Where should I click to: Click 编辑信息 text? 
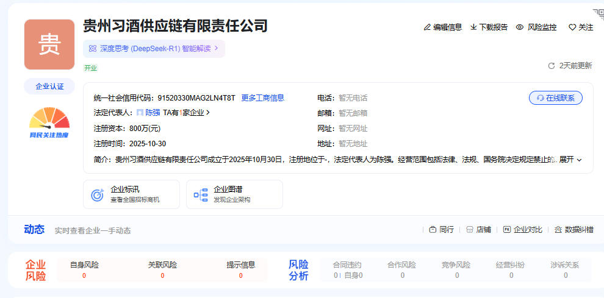pyautogui.click(x=448, y=27)
